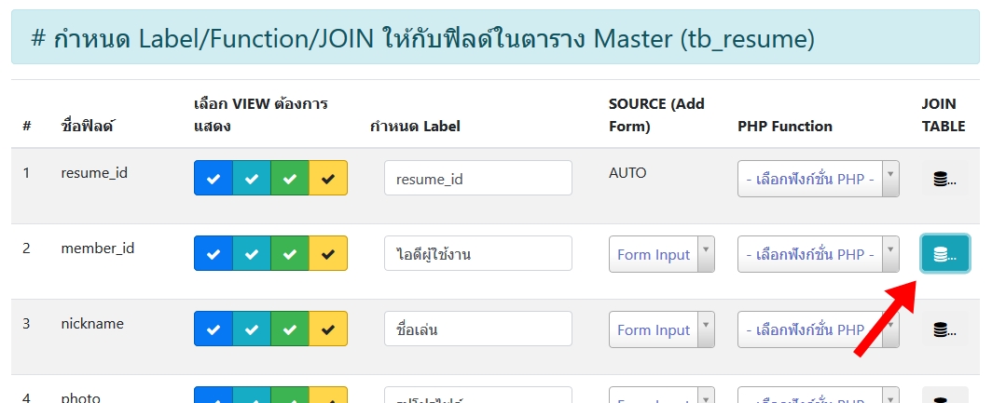Open JOIN TABLE for member_id row

point(944,254)
